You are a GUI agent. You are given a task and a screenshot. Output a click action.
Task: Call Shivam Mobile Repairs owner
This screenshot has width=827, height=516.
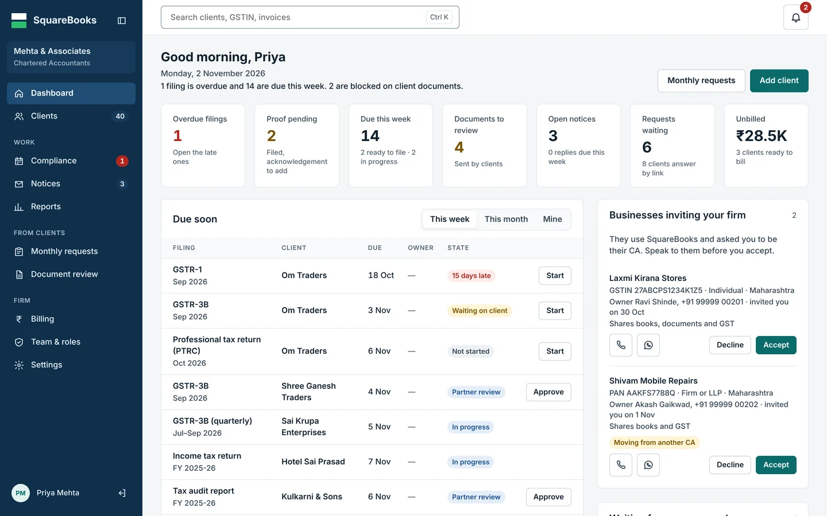point(621,465)
